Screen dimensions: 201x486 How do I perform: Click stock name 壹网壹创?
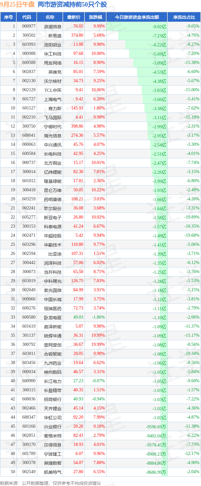(x=53, y=345)
